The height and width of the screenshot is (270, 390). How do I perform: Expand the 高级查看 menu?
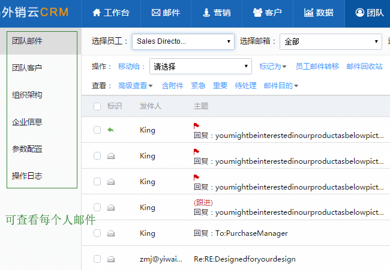coord(135,86)
